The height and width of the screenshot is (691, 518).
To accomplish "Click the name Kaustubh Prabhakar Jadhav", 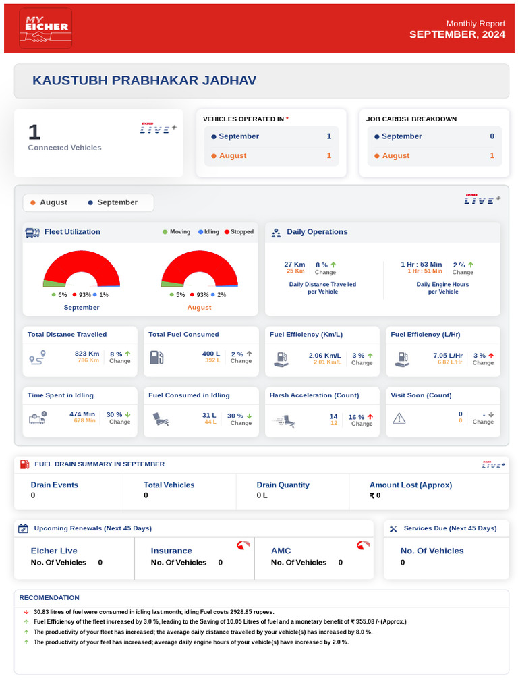I will (x=144, y=81).
